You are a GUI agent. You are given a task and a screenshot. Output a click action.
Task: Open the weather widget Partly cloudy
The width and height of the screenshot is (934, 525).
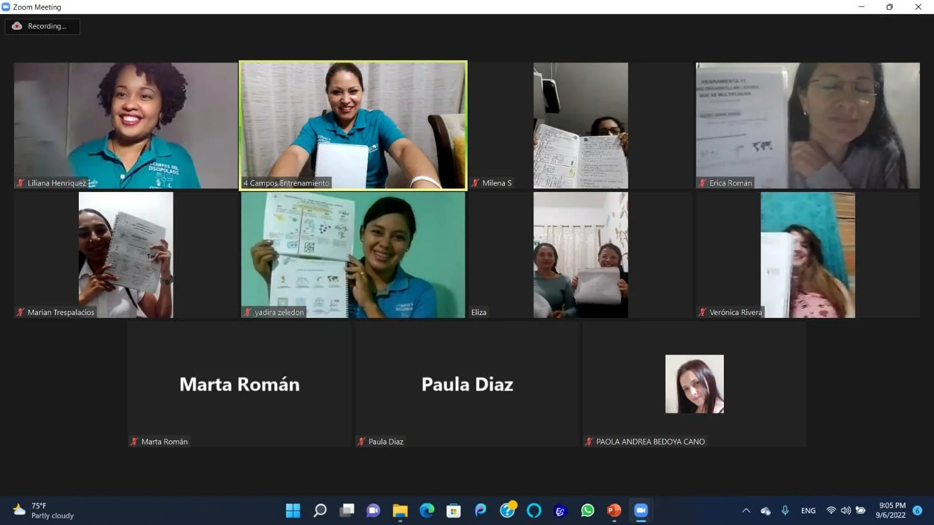tap(44, 510)
